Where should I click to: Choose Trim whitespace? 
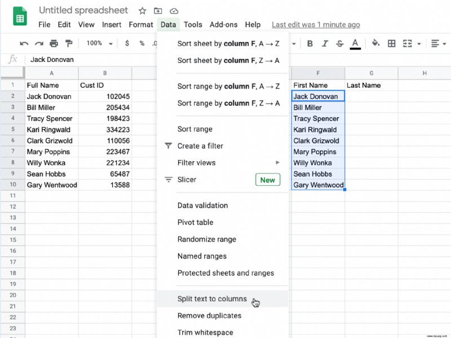click(223, 332)
